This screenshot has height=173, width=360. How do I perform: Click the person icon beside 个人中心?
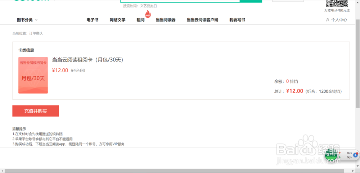(x=328, y=20)
